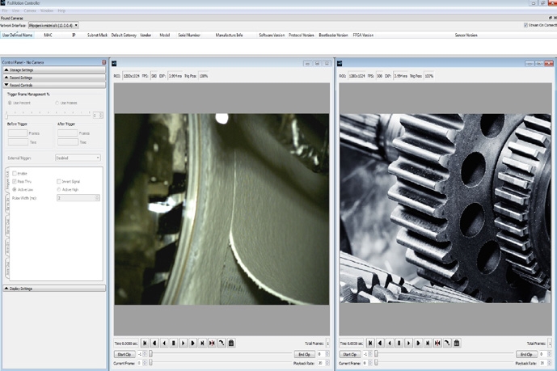This screenshot has height=371, width=557.
Task: Play fast forward in left viewer
Action: [x=192, y=343]
